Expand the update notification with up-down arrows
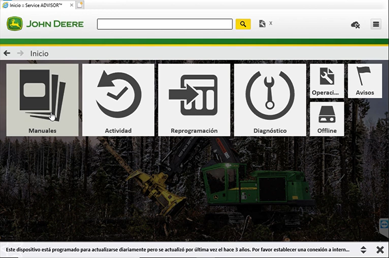The width and height of the screenshot is (389, 258). (363, 249)
